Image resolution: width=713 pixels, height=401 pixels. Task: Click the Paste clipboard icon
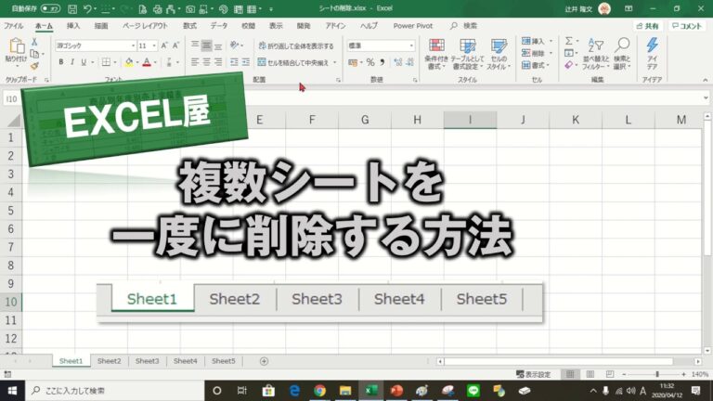[17, 45]
